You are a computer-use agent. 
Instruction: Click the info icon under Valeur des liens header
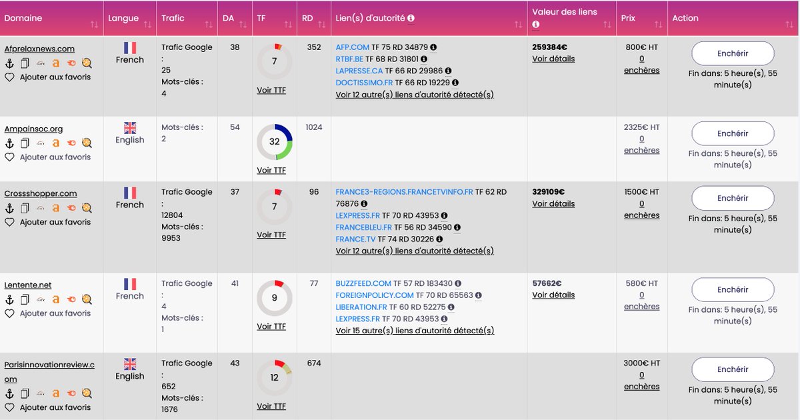point(536,25)
